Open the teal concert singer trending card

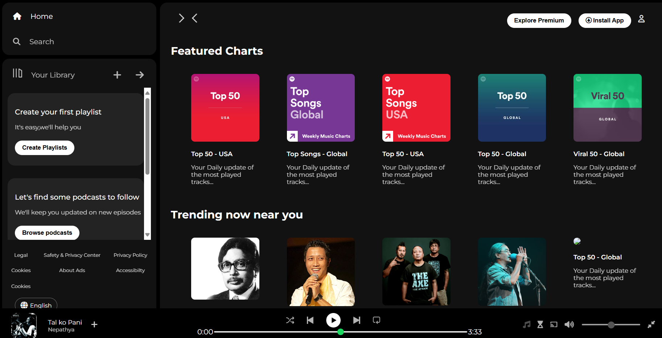click(x=512, y=272)
